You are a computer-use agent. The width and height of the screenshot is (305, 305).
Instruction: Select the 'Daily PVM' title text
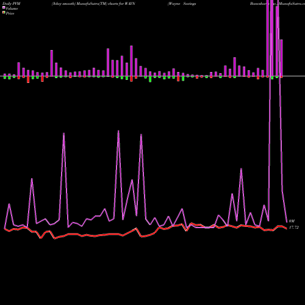(12, 4)
